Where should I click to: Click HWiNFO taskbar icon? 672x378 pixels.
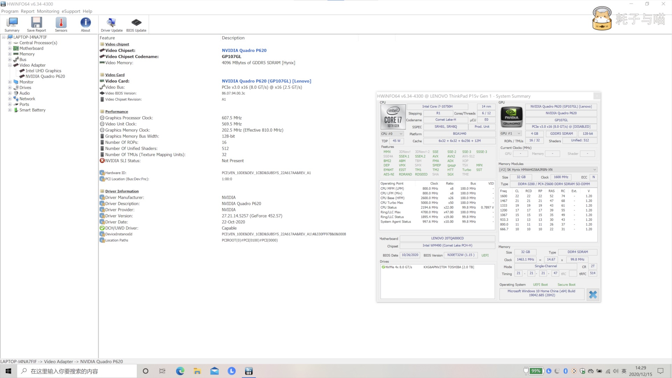click(x=248, y=371)
